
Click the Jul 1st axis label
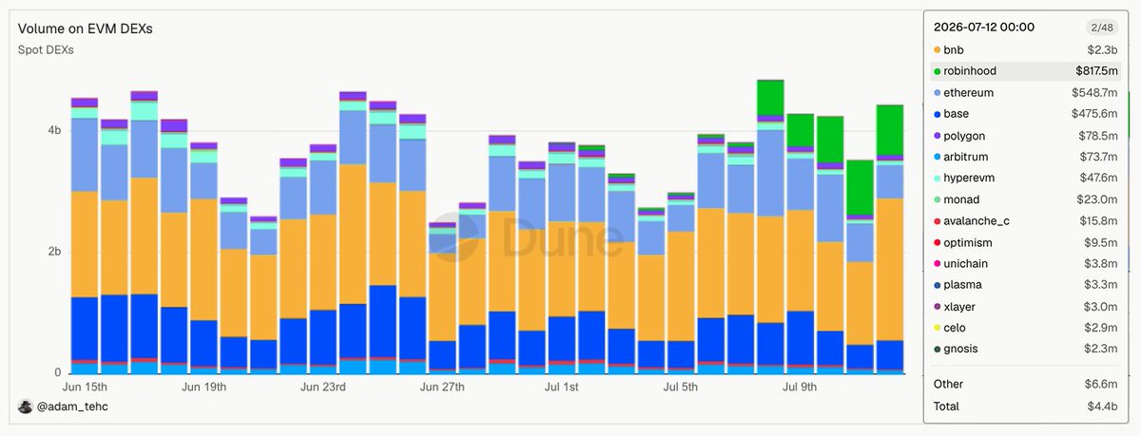click(561, 388)
